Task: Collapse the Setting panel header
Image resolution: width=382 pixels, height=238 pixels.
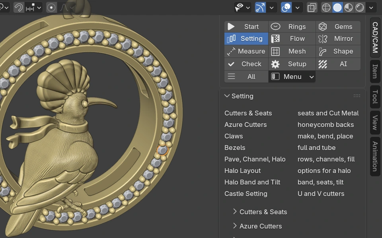Action: point(239,96)
